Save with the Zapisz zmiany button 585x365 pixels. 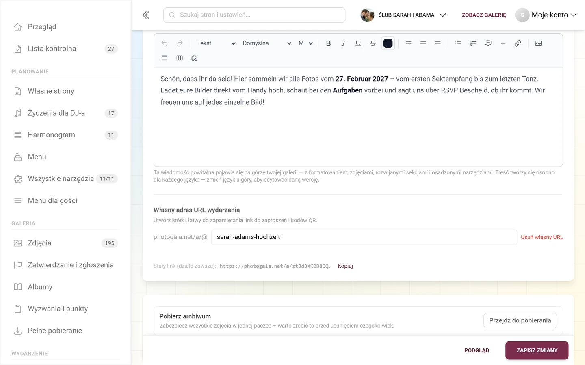point(537,350)
